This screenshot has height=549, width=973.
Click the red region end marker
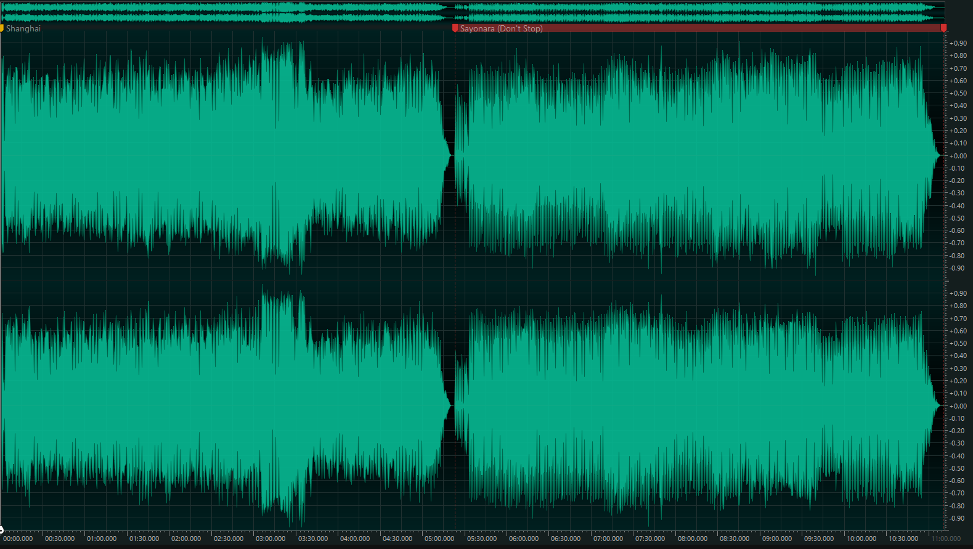(x=943, y=28)
